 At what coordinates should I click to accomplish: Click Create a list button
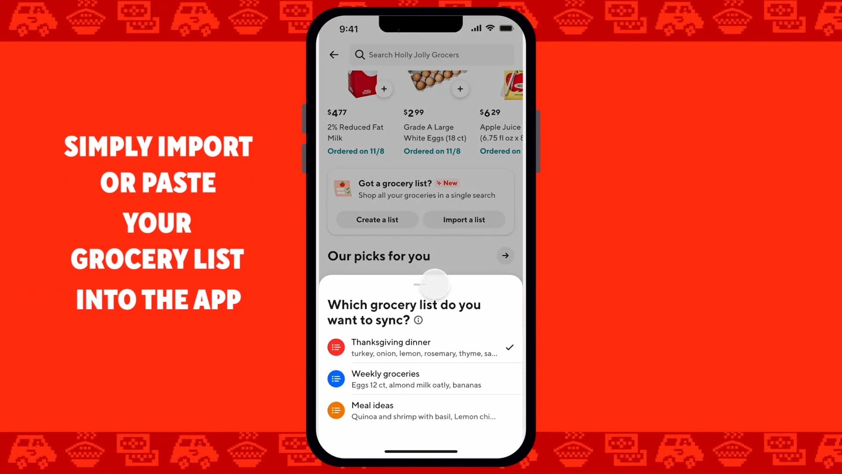coord(377,219)
